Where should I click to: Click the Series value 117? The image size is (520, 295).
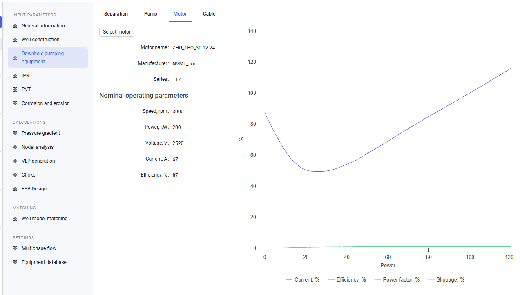176,80
